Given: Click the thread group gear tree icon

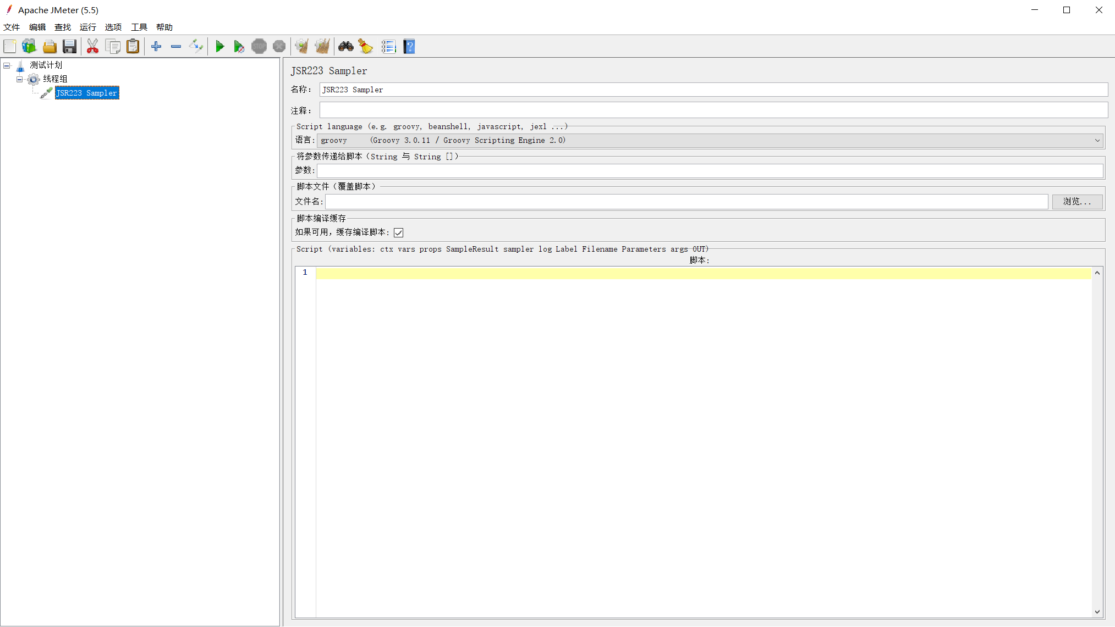Looking at the screenshot, I should [34, 79].
